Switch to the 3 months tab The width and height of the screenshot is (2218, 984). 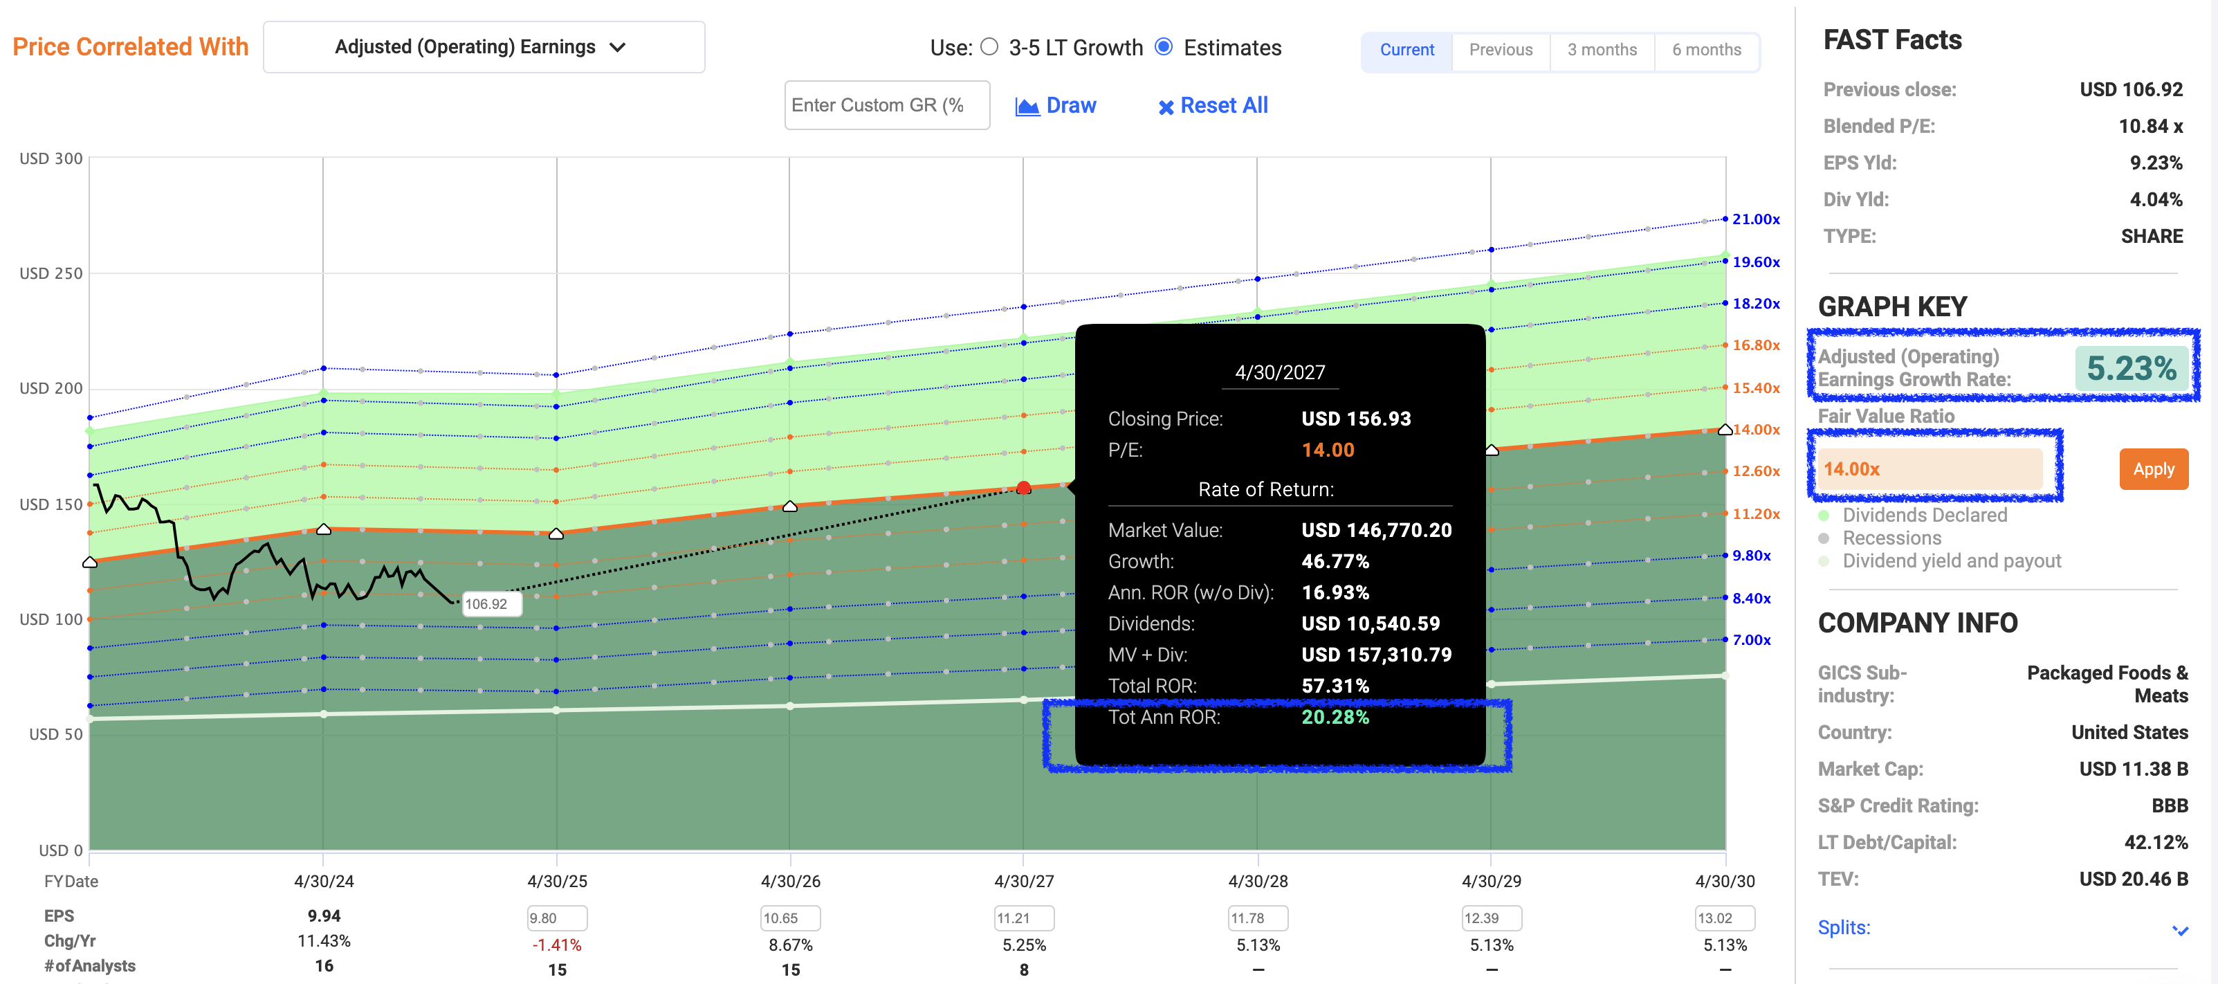1602,50
